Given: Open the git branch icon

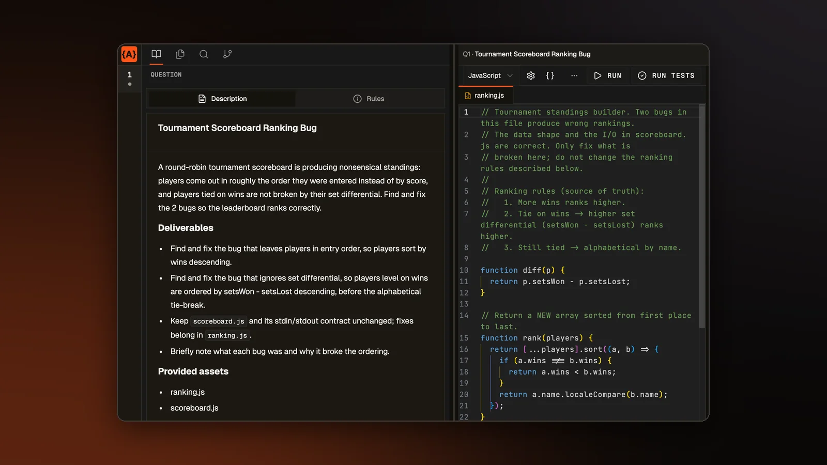Looking at the screenshot, I should (227, 54).
